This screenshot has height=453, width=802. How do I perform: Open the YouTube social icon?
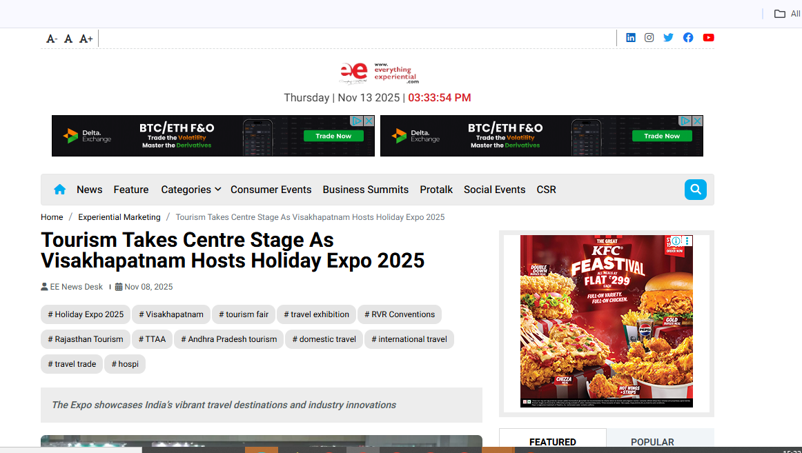[708, 38]
